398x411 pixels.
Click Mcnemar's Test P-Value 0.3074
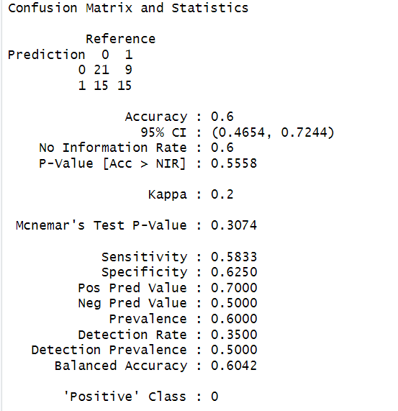pyautogui.click(x=234, y=226)
